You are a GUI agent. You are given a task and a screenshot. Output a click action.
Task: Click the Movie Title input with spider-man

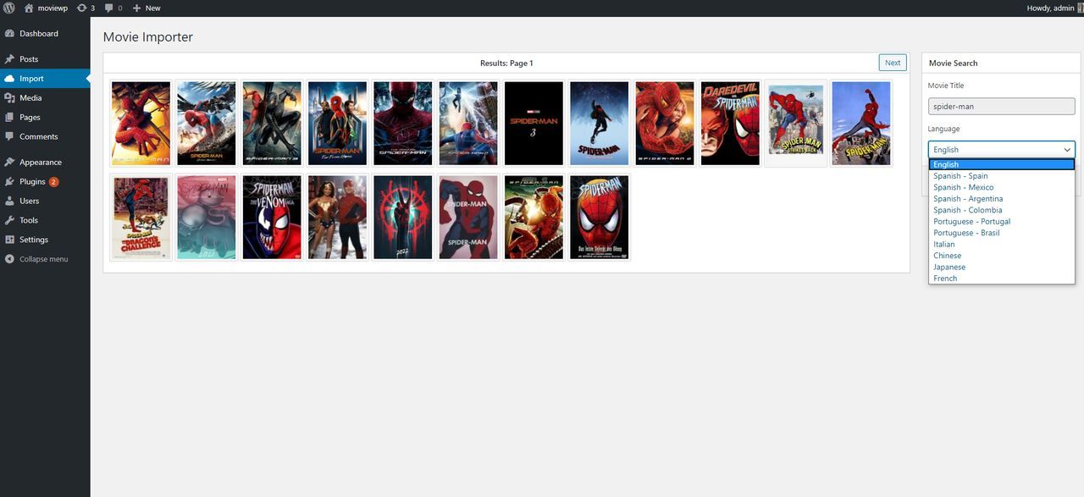point(1001,107)
